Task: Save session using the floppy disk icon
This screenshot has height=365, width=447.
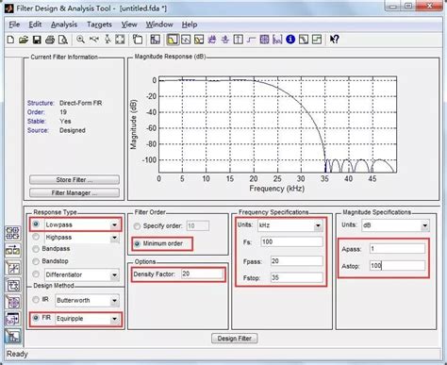Action: 37,40
